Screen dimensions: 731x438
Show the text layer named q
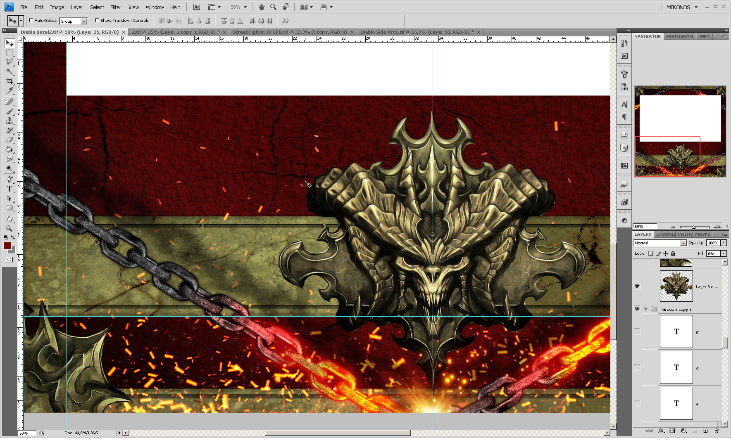click(x=637, y=367)
